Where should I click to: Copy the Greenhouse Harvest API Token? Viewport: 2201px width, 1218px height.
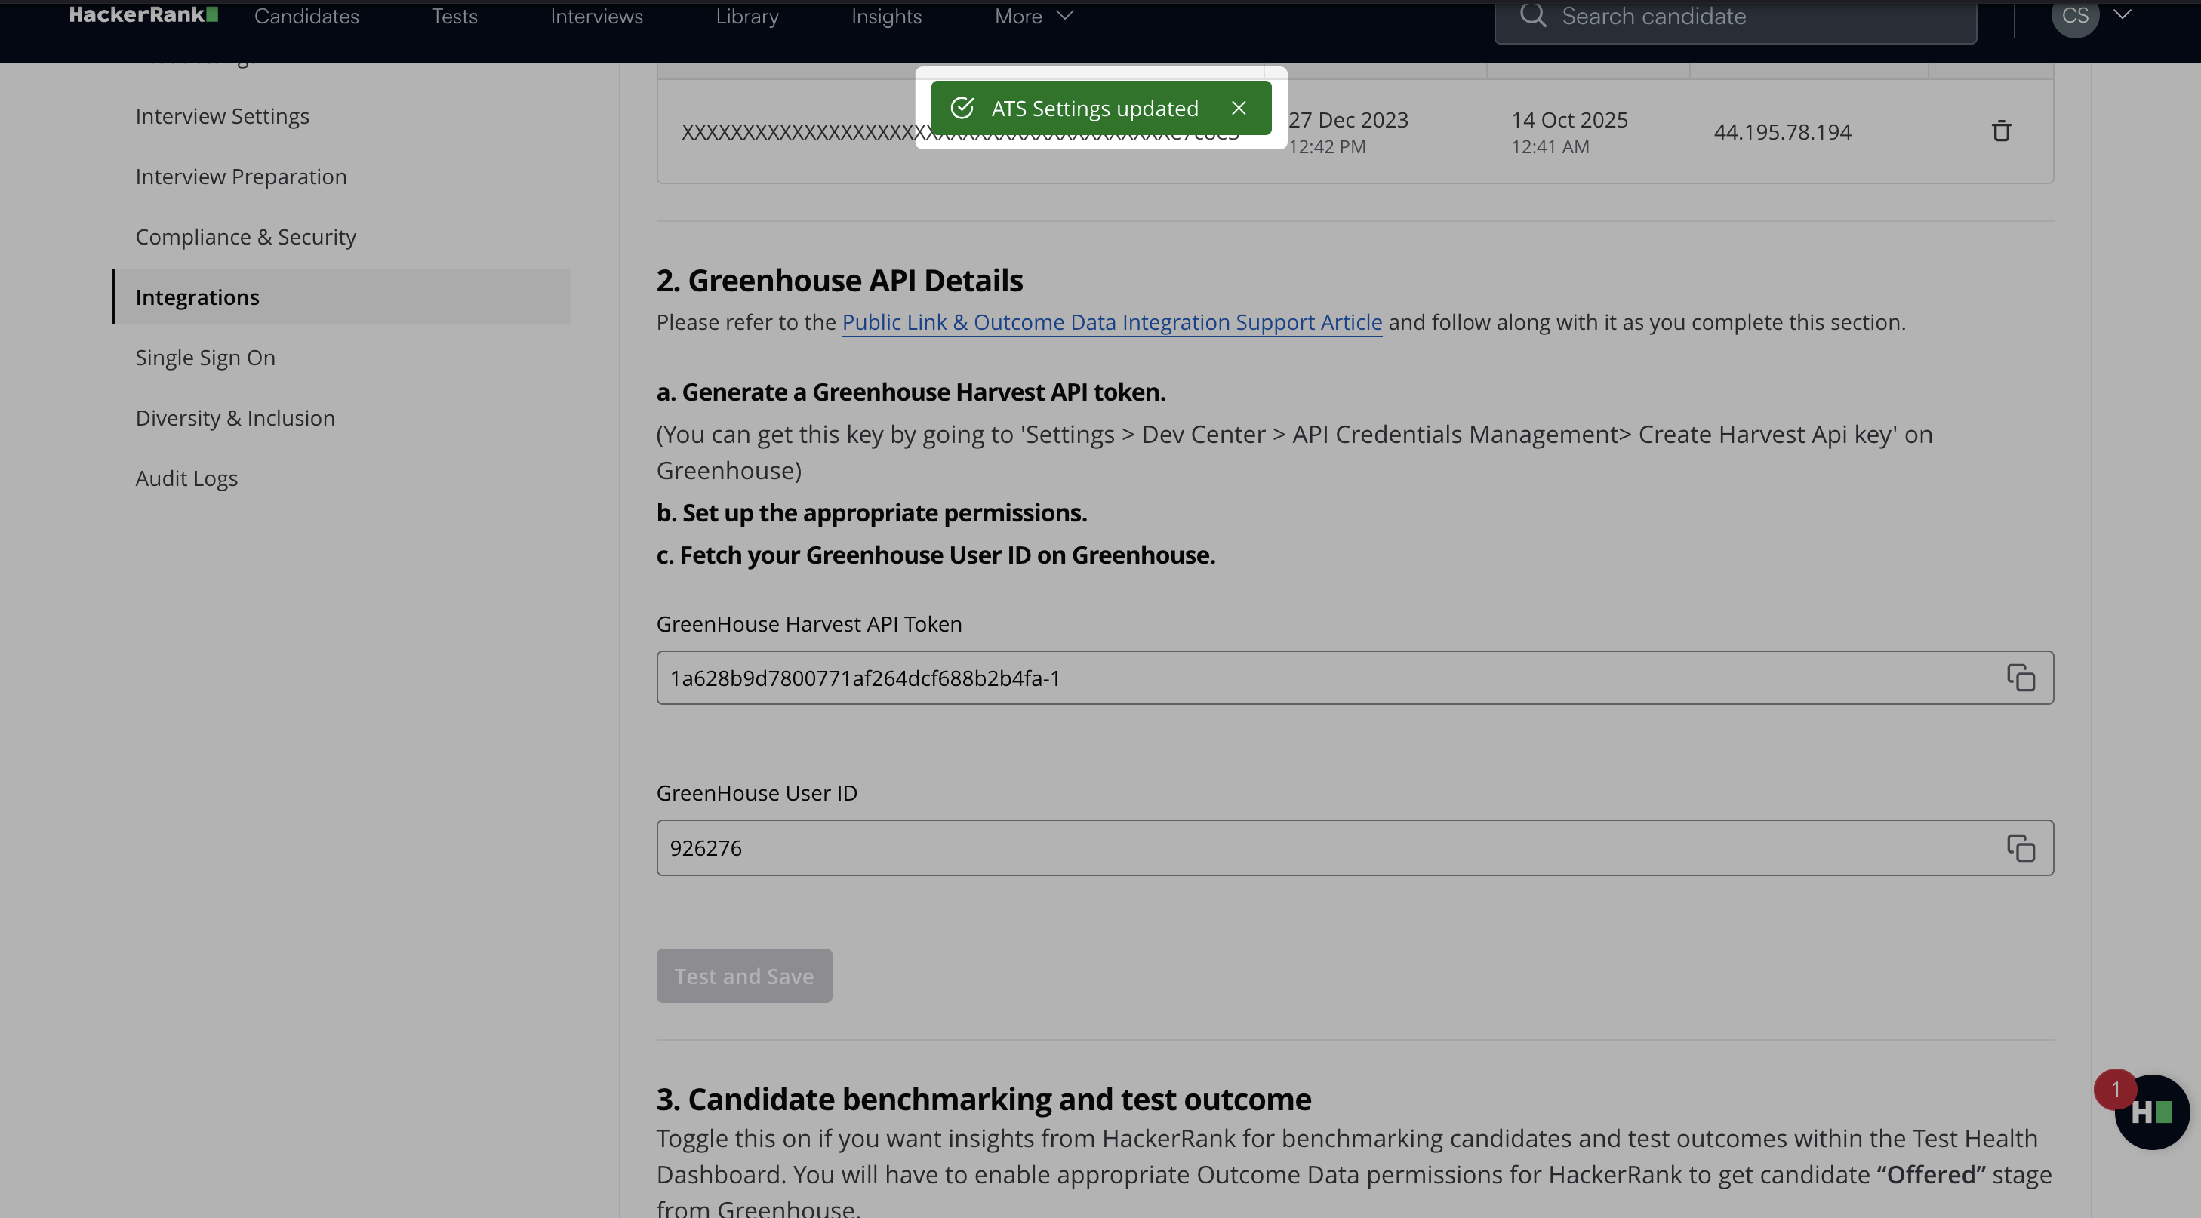click(x=2021, y=678)
